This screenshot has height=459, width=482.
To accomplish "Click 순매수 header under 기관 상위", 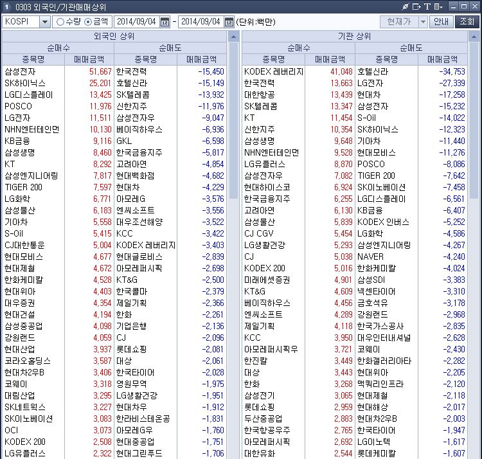I will click(299, 48).
